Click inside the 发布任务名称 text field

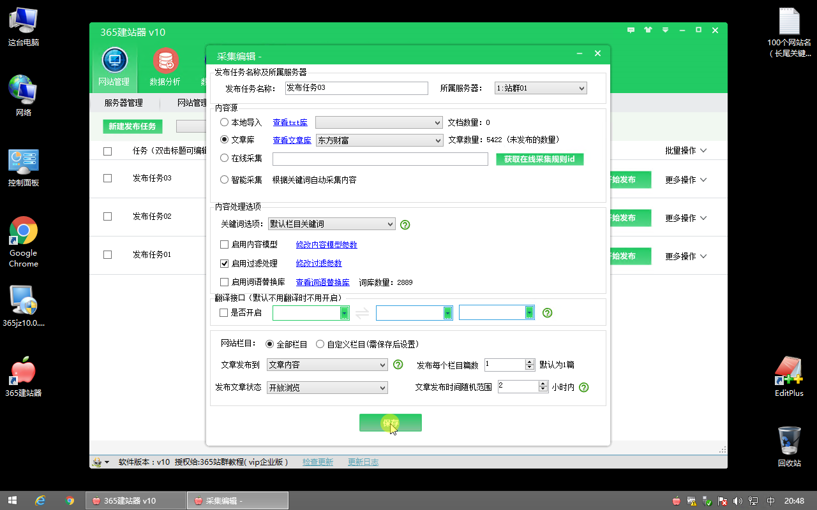click(x=356, y=88)
